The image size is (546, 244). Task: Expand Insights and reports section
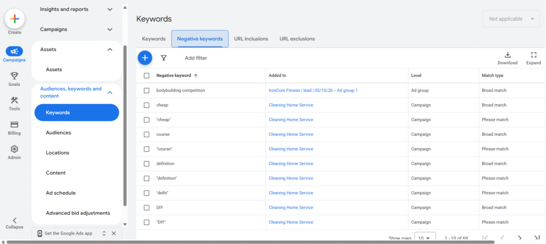click(110, 10)
